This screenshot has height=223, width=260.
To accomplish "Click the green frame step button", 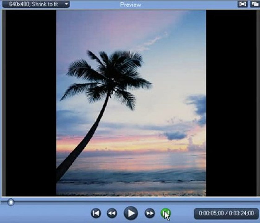I will pos(166,213).
